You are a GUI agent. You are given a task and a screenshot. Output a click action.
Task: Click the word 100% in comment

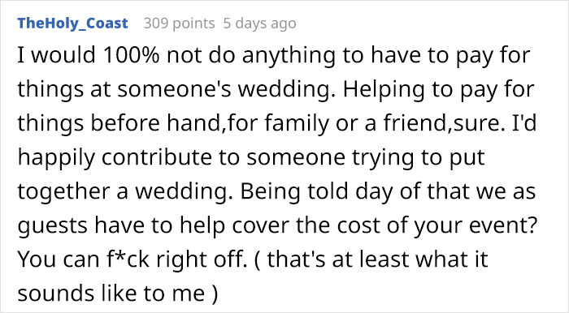point(132,55)
